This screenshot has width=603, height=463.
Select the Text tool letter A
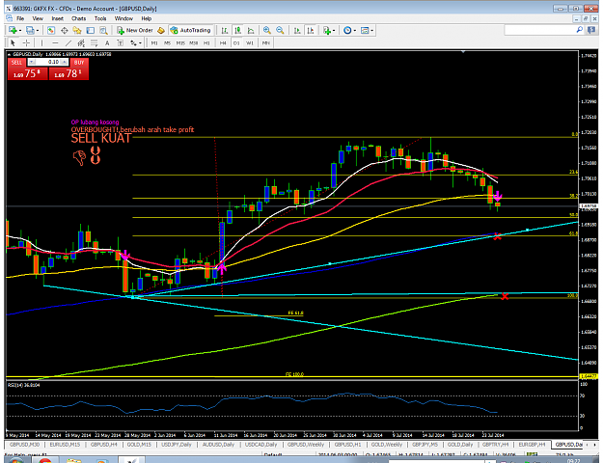click(107, 42)
